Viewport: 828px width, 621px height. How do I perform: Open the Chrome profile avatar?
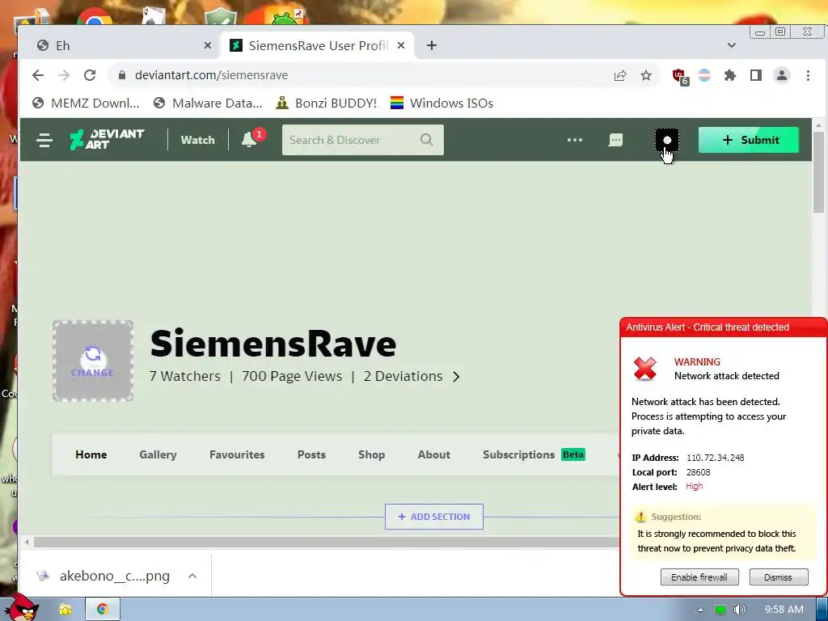pos(782,75)
